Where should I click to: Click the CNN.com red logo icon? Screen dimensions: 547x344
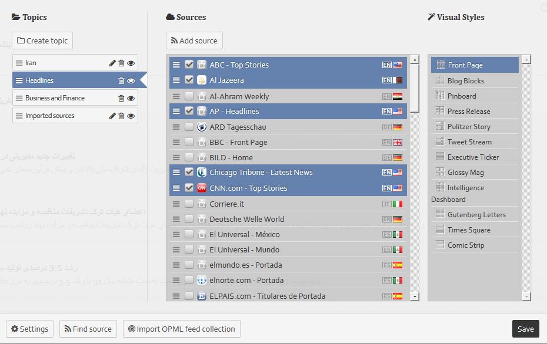click(202, 188)
